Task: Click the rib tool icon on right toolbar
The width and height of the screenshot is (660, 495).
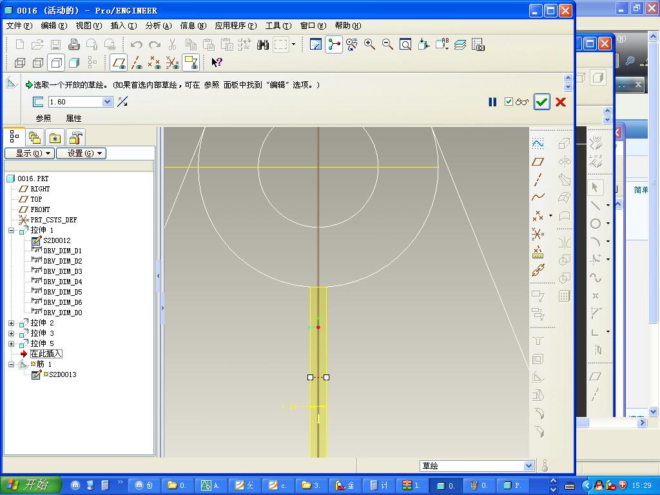Action: click(538, 377)
